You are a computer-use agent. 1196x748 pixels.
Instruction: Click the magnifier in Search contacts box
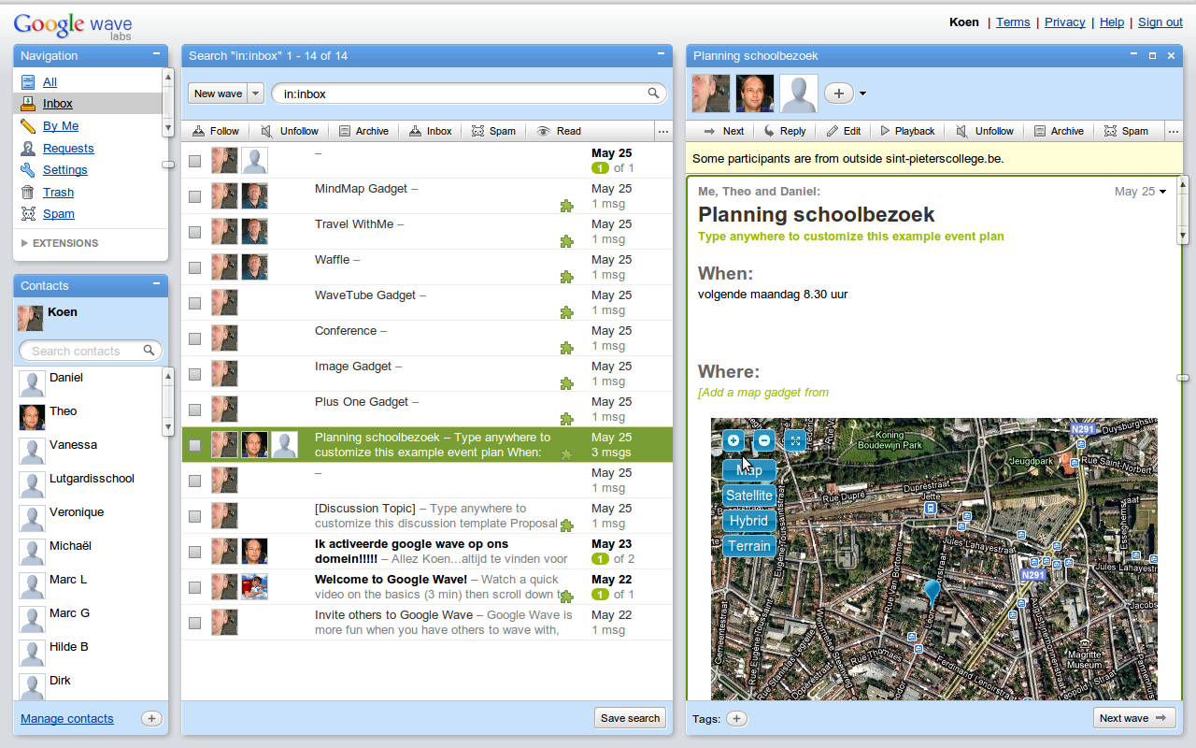[149, 351]
